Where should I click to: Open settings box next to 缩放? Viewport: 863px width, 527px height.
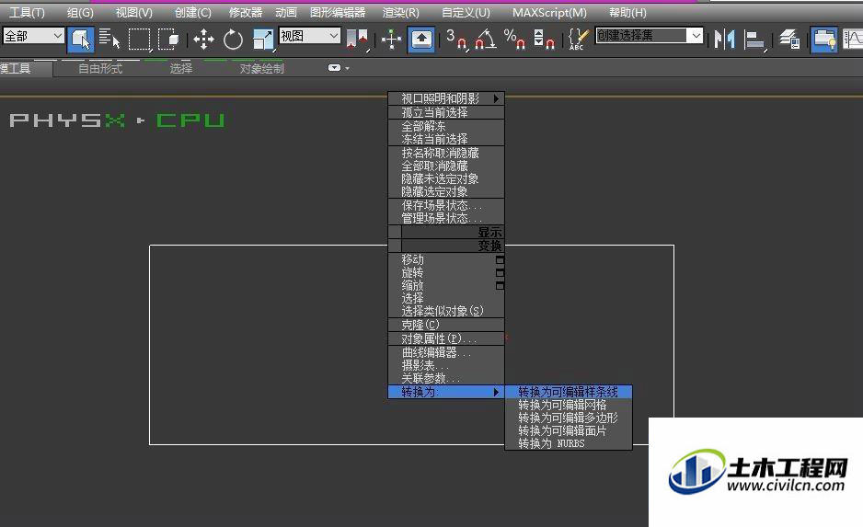500,285
